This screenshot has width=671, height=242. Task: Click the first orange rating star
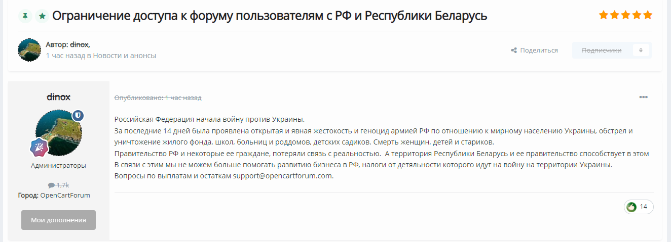click(x=603, y=15)
